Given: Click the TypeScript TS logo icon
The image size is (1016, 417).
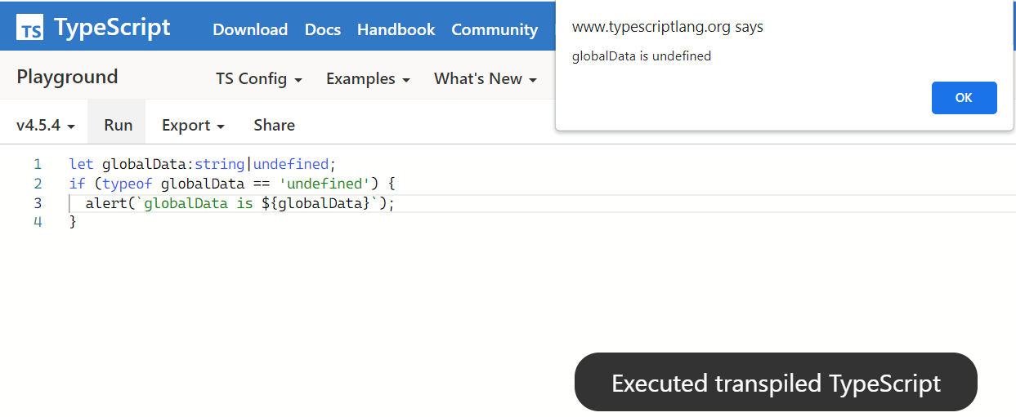Looking at the screenshot, I should point(30,29).
